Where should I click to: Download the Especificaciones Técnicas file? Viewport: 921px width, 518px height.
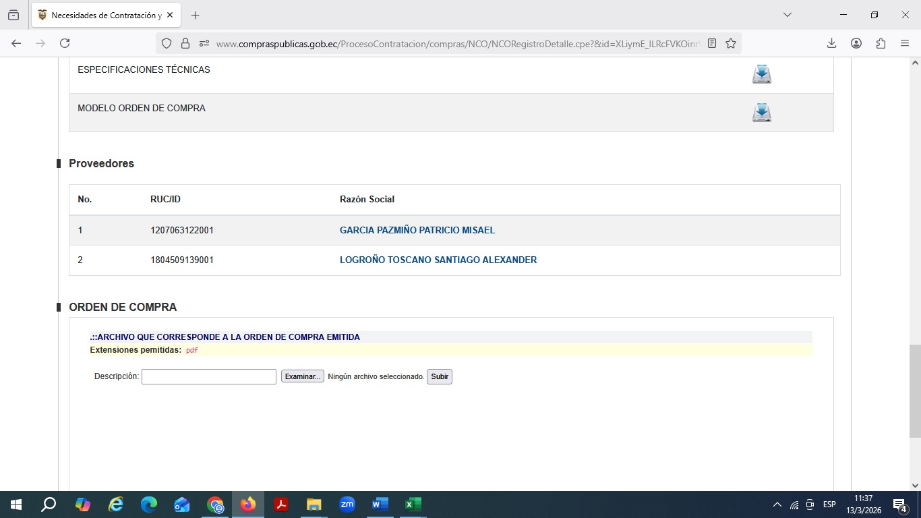pyautogui.click(x=761, y=74)
